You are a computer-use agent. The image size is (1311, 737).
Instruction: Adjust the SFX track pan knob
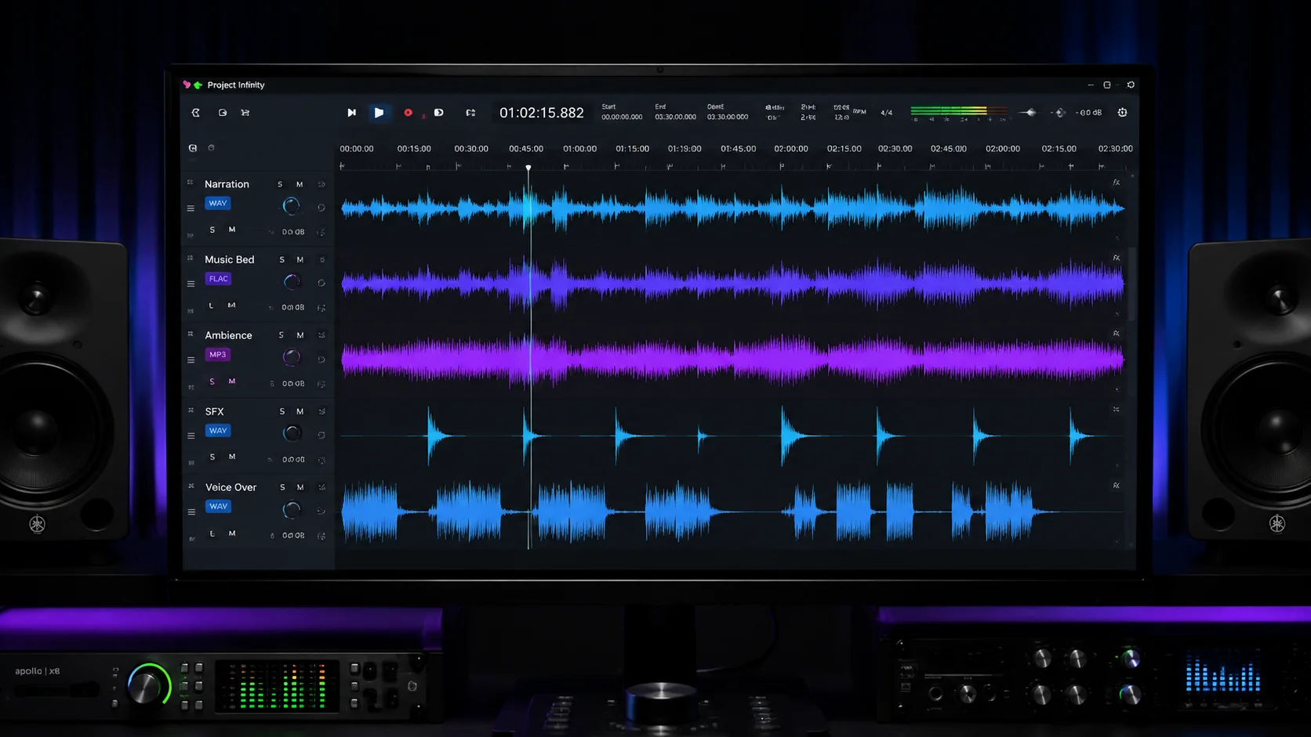pyautogui.click(x=292, y=433)
